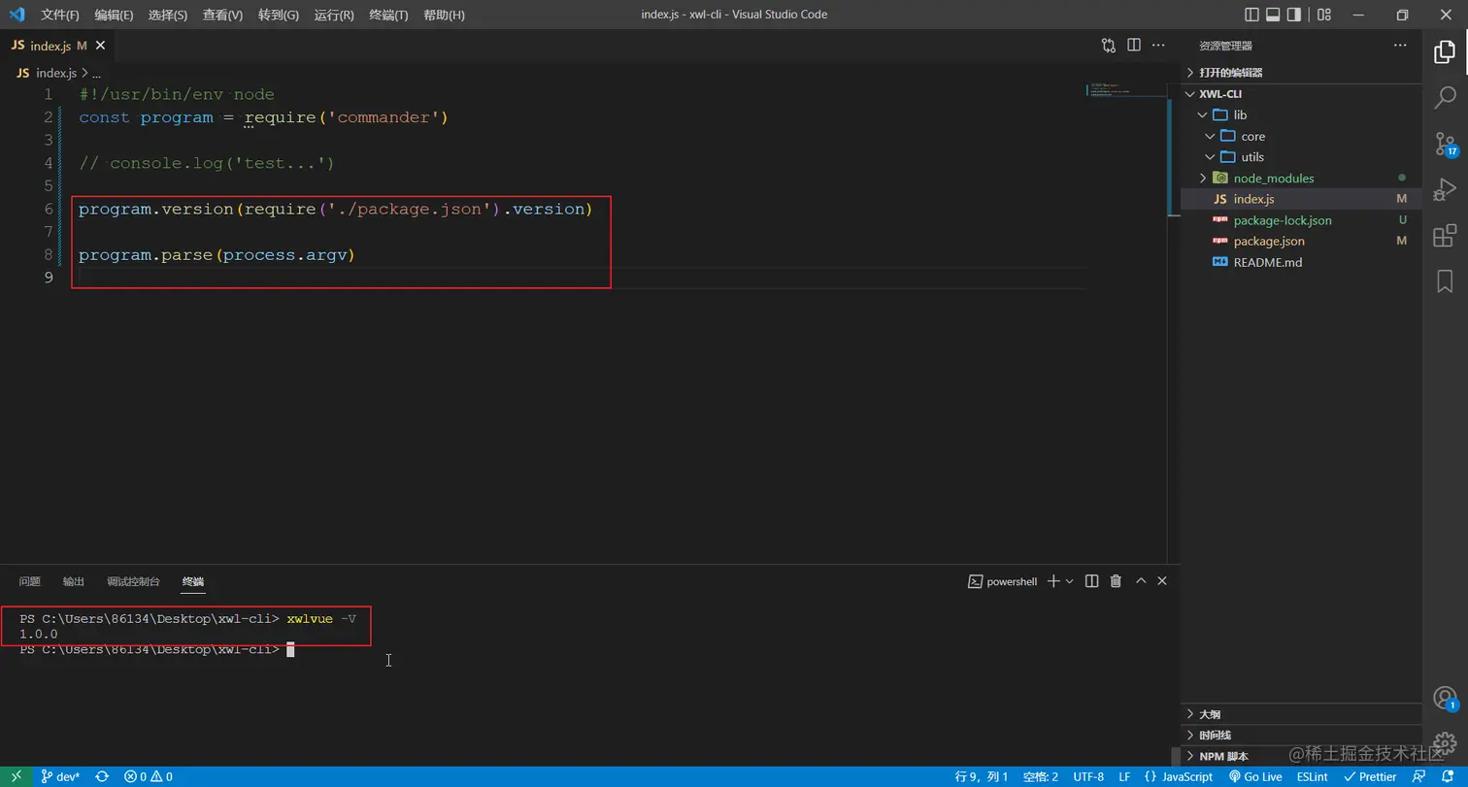Click the open changes icon in editor toolbar
The image size is (1468, 787).
(x=1109, y=45)
